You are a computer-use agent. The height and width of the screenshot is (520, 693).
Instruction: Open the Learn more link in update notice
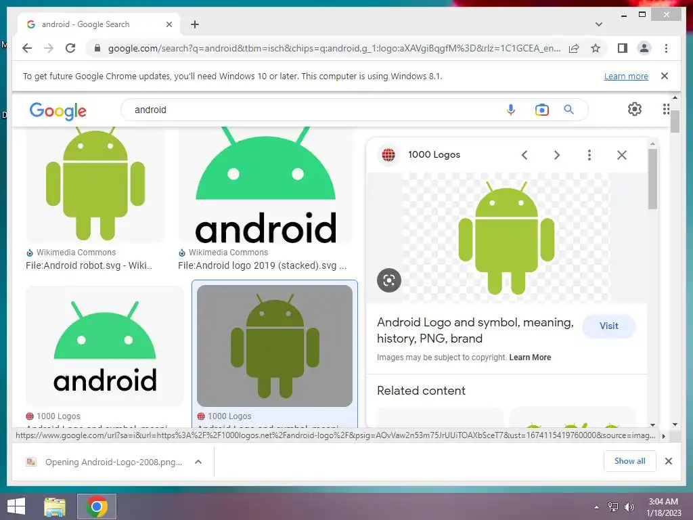coord(626,76)
